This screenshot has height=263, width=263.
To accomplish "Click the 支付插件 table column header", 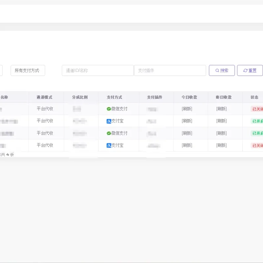I will click(x=155, y=97).
